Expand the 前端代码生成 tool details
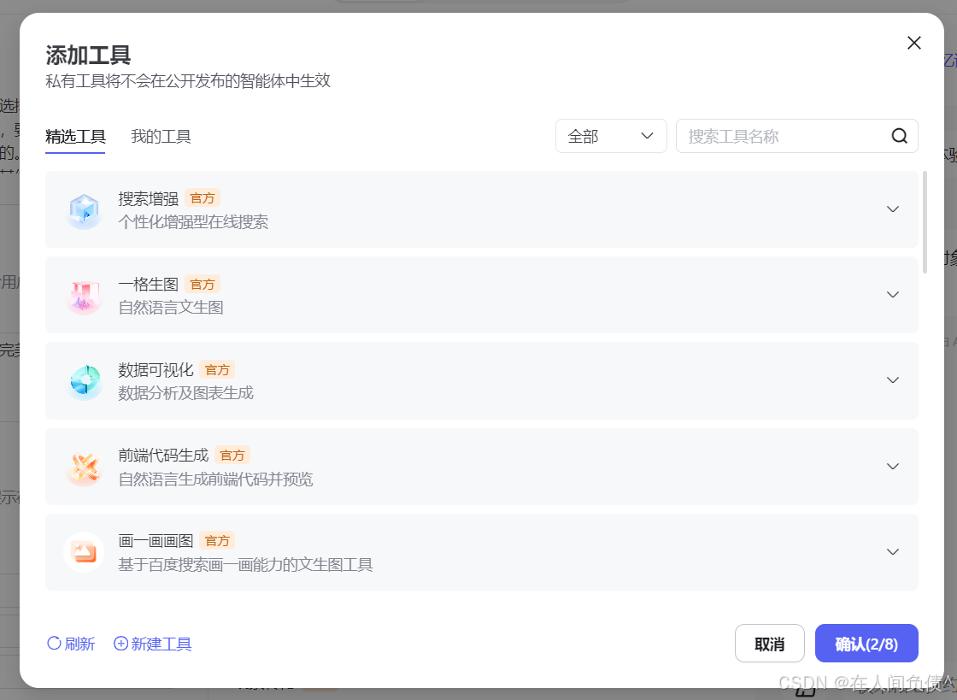Screen dimensions: 957x700 [893, 467]
